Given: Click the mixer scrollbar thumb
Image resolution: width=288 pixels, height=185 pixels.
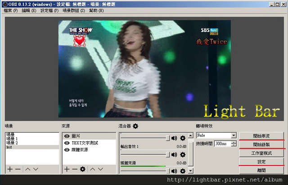Looking at the screenshot, I should 191,154.
